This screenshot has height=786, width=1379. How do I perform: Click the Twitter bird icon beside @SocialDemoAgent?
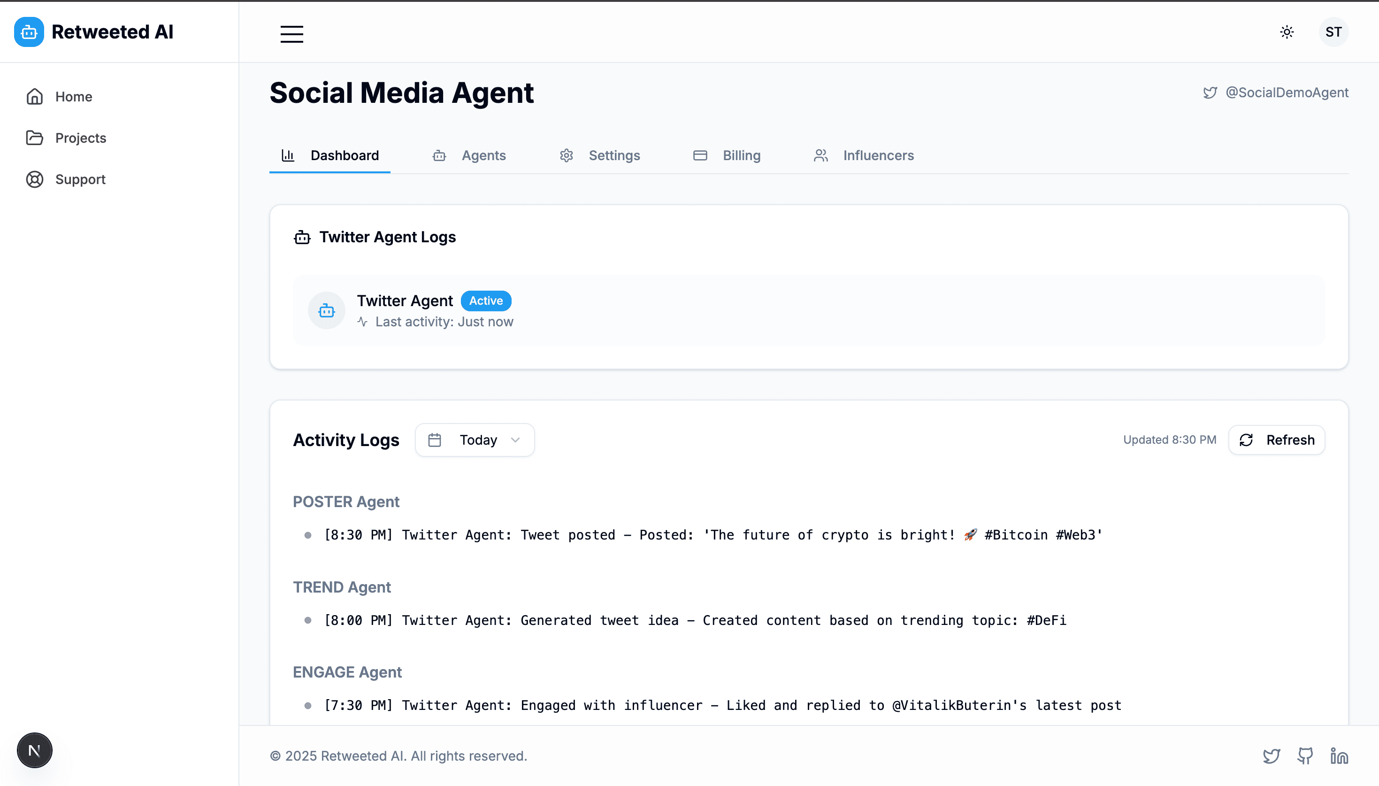click(x=1210, y=93)
